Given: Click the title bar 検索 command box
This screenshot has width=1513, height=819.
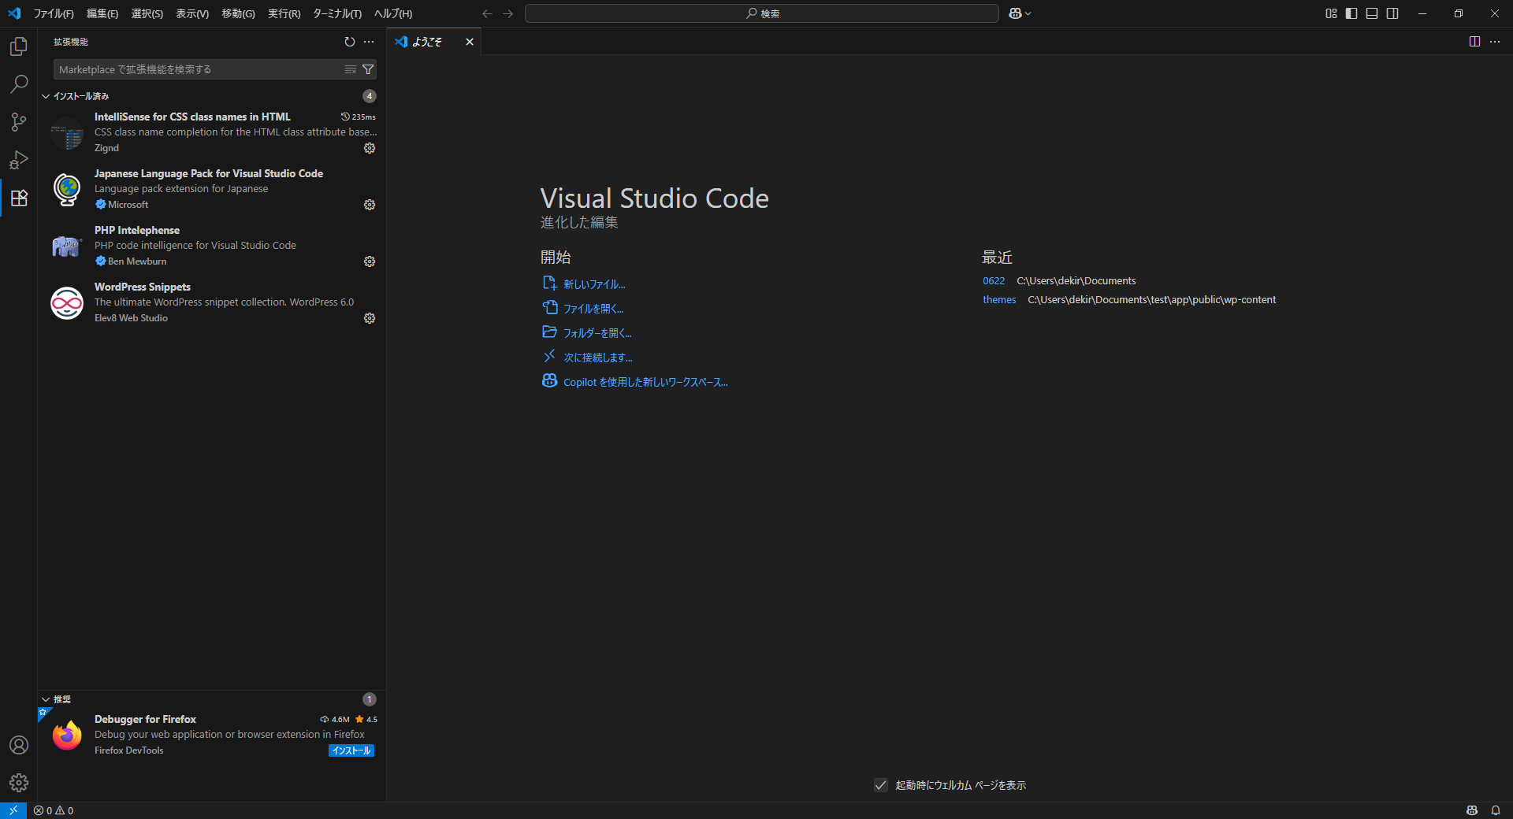Looking at the screenshot, I should tap(762, 13).
